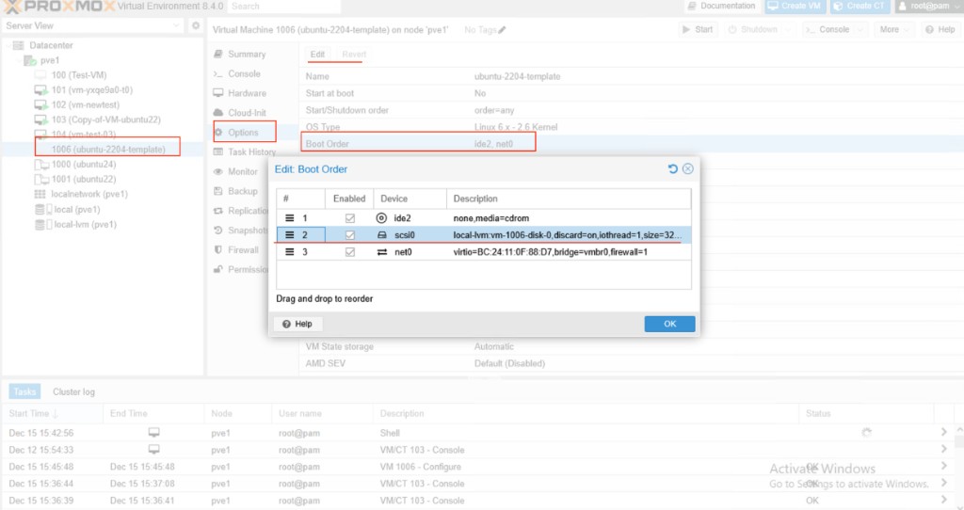This screenshot has width=964, height=510.
Task: Open the Console button in toolbar
Action: point(827,29)
